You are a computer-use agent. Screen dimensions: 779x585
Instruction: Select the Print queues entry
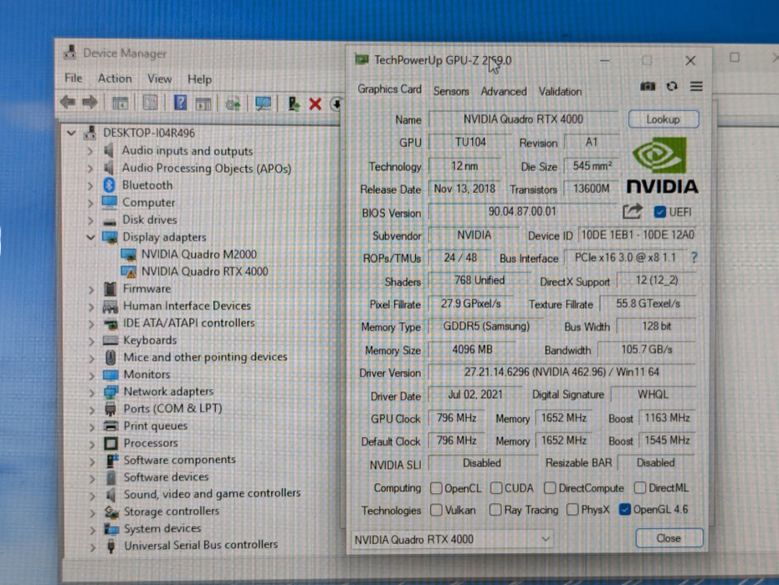(156, 426)
